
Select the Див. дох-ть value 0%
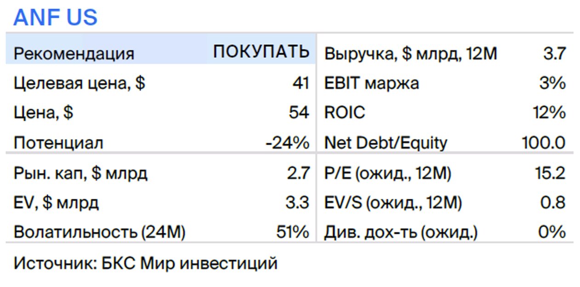[x=553, y=232]
